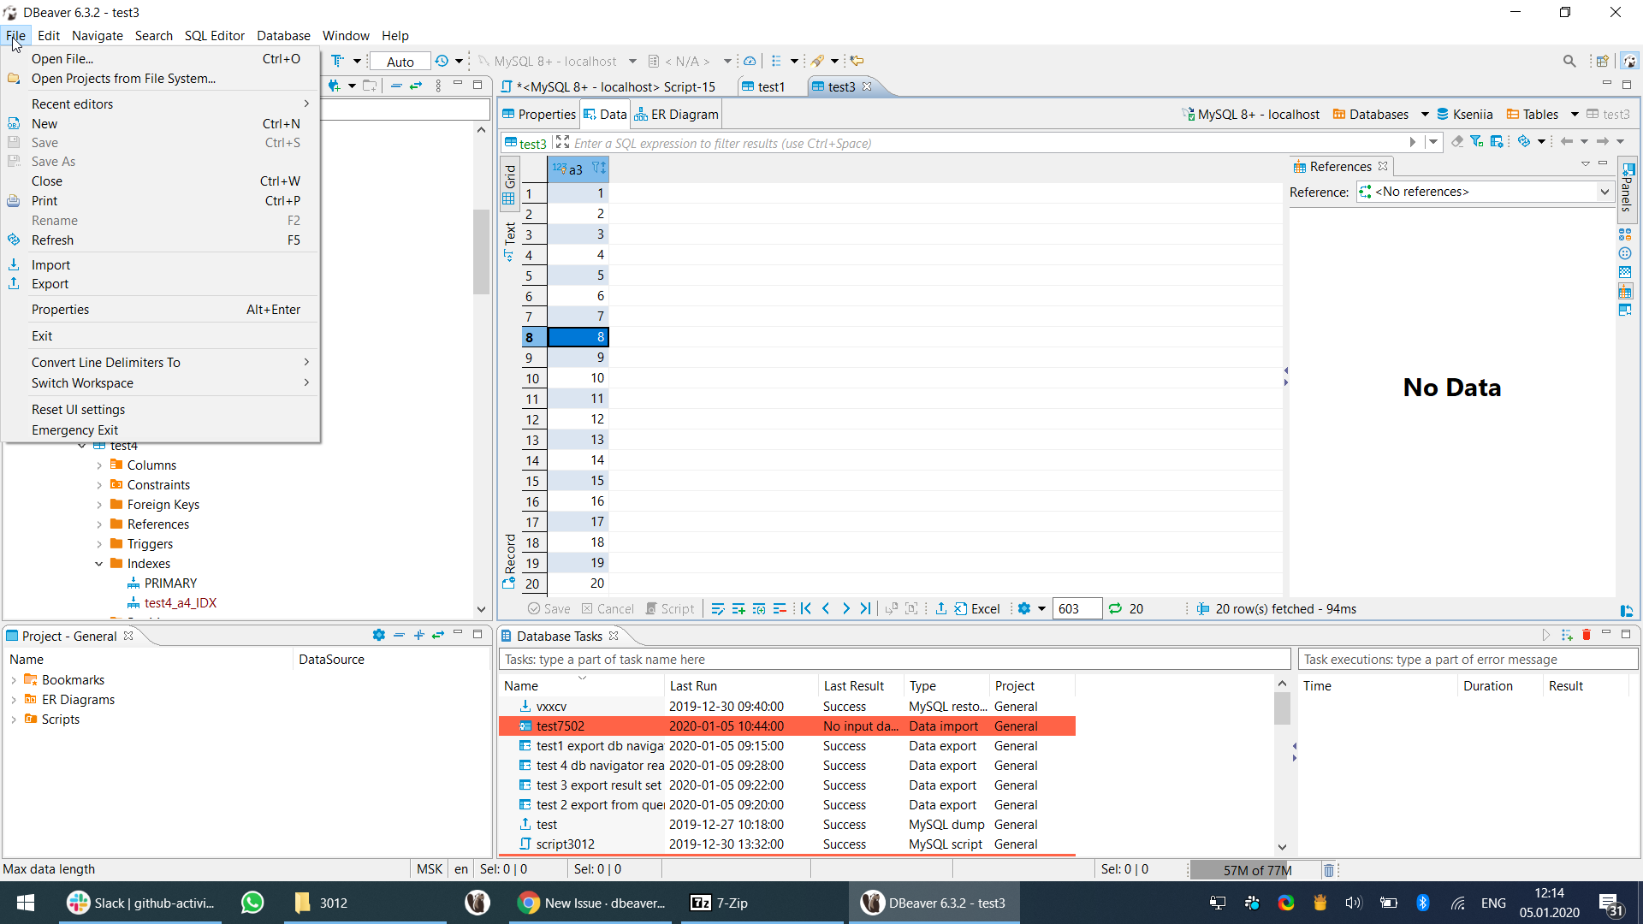
Task: Export result set to Excel
Action: click(x=978, y=608)
